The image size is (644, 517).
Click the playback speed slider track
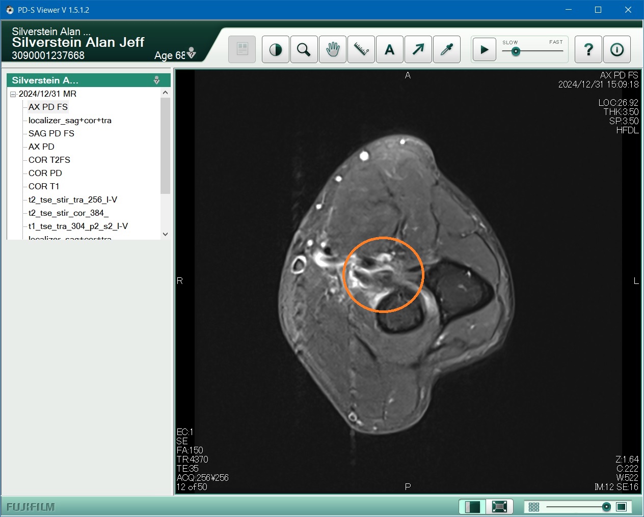[x=540, y=51]
